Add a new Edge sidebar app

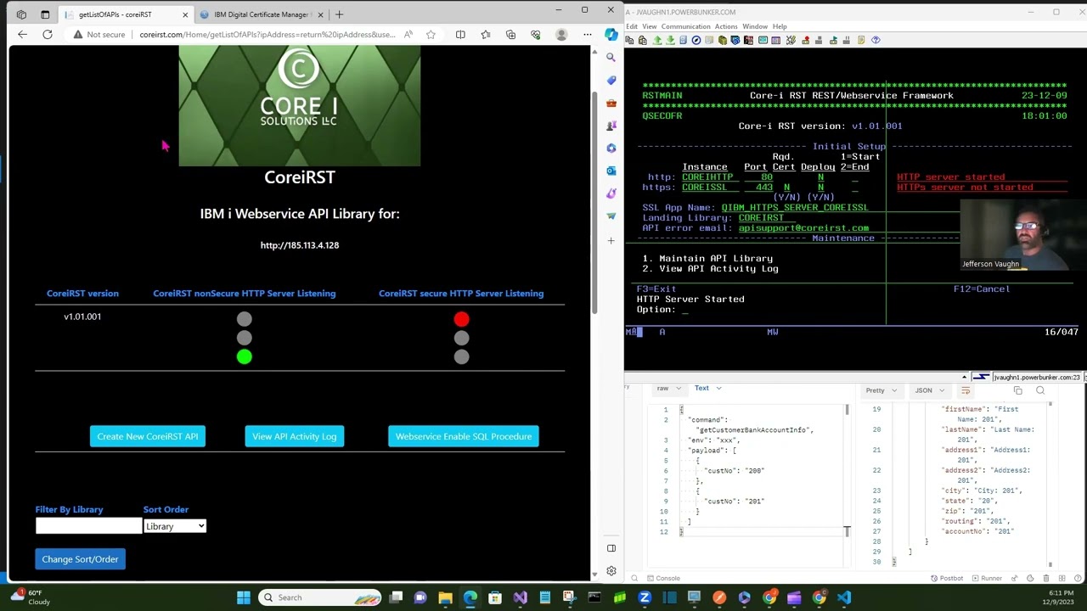611,241
